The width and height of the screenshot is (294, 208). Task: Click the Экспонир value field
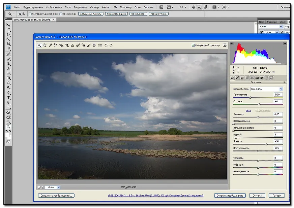tap(278, 114)
